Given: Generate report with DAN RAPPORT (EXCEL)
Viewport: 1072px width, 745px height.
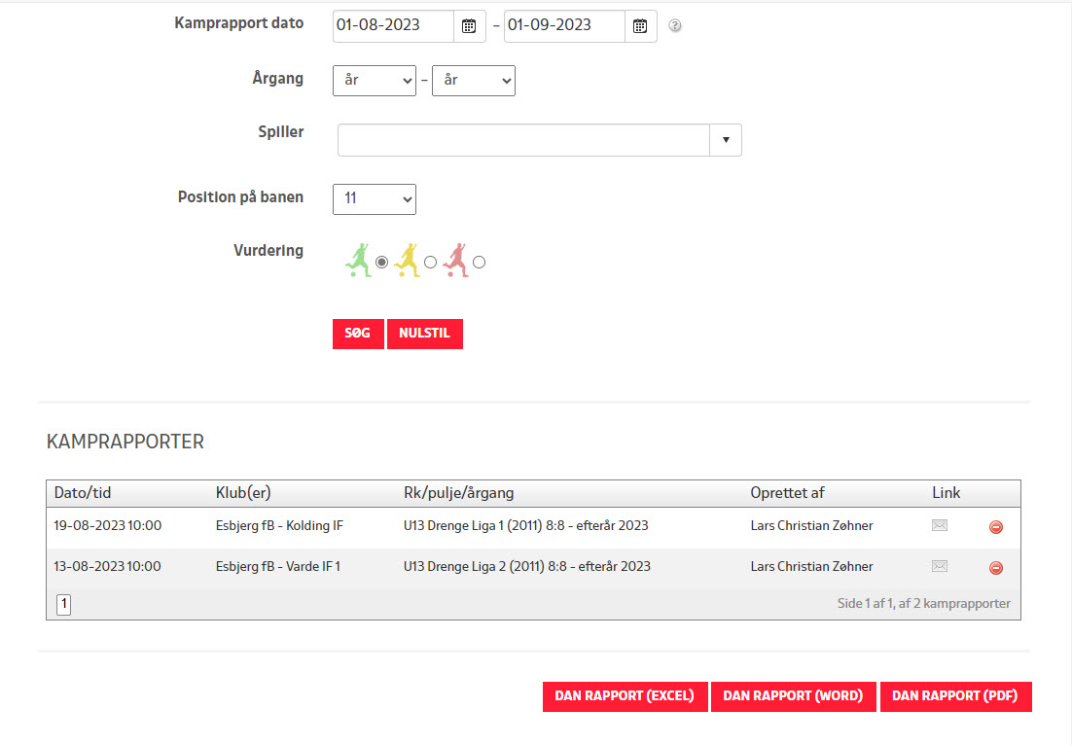Looking at the screenshot, I should point(625,696).
